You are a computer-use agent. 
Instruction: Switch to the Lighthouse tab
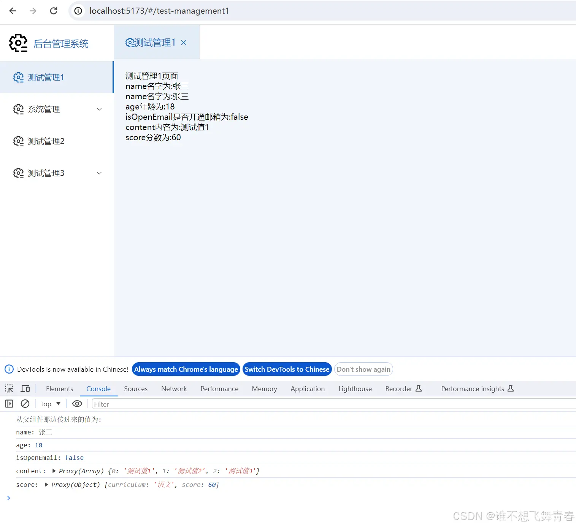pos(355,388)
